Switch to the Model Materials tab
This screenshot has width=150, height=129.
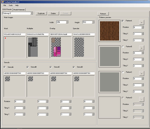point(19,10)
